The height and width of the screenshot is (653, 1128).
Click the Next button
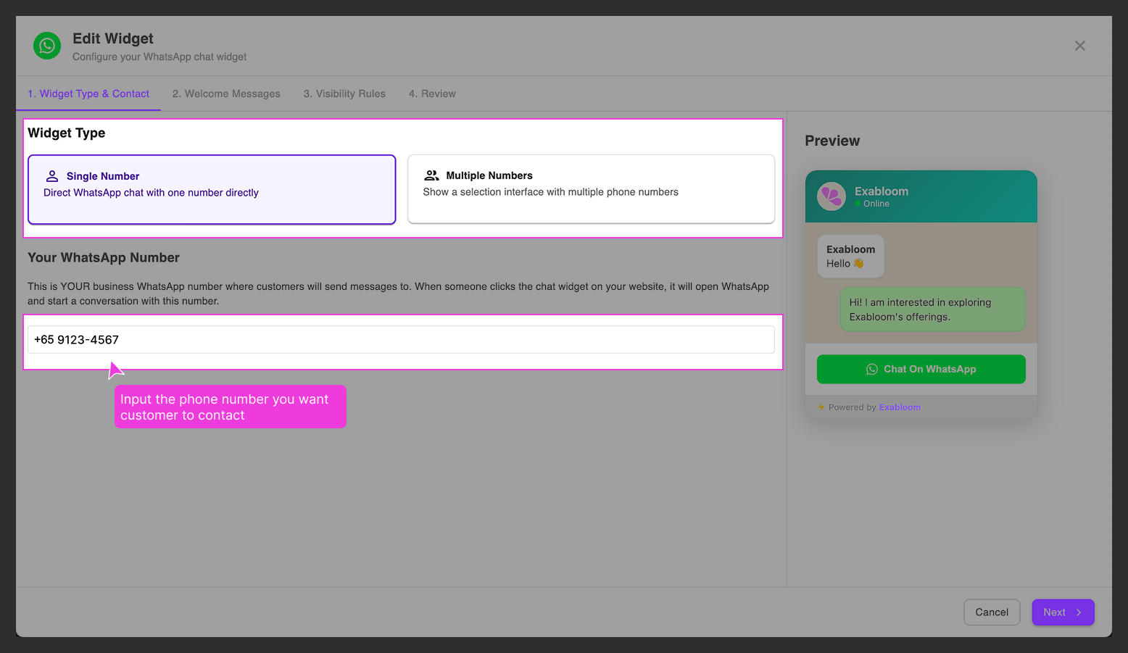click(x=1063, y=612)
